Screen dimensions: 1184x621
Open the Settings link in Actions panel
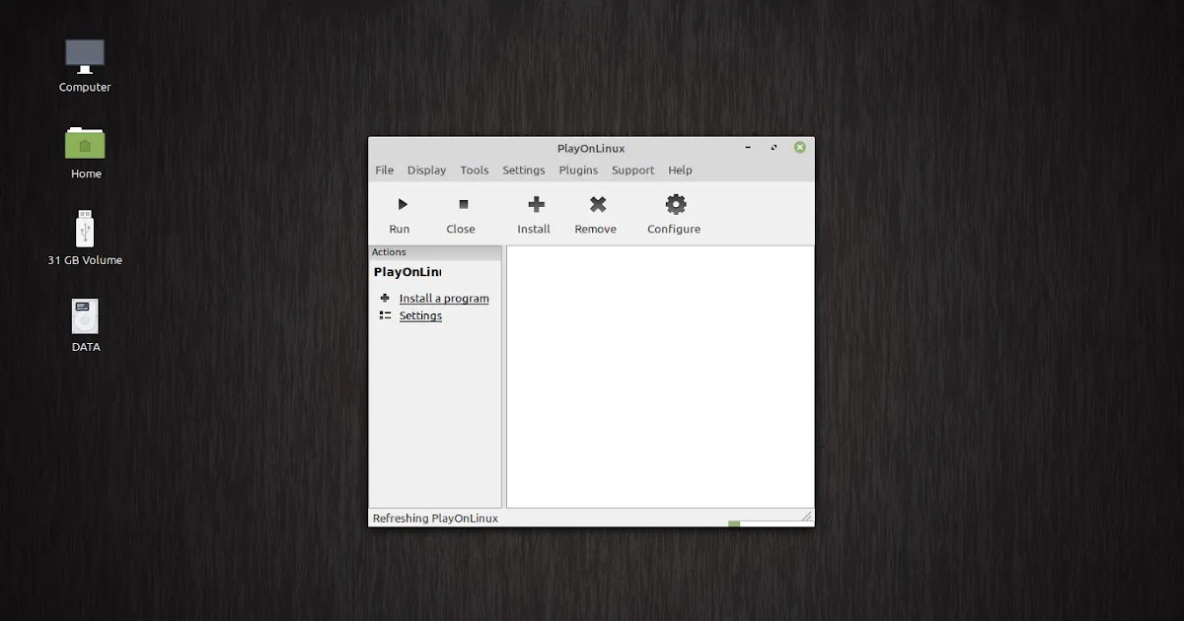(420, 315)
